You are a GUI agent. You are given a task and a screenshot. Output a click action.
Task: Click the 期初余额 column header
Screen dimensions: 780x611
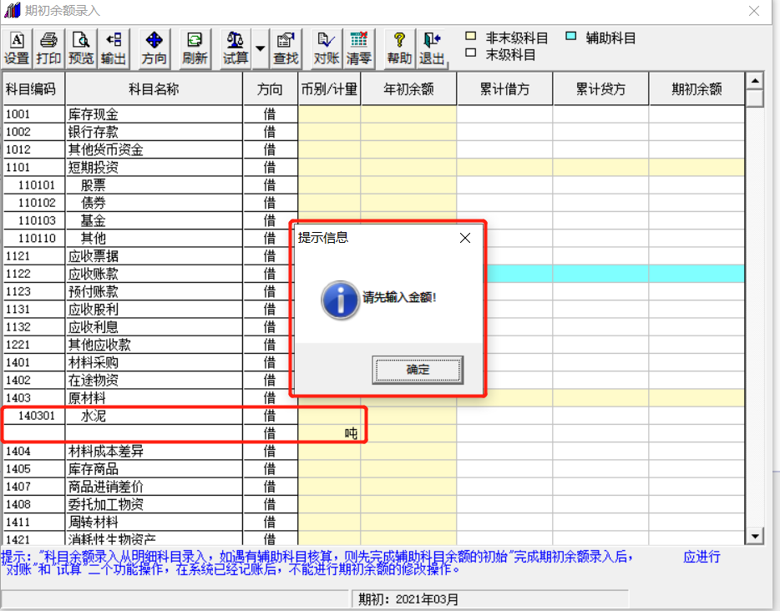[696, 89]
